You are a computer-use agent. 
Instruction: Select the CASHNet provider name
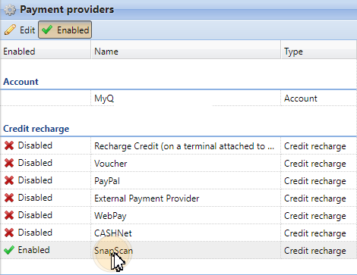(x=113, y=233)
